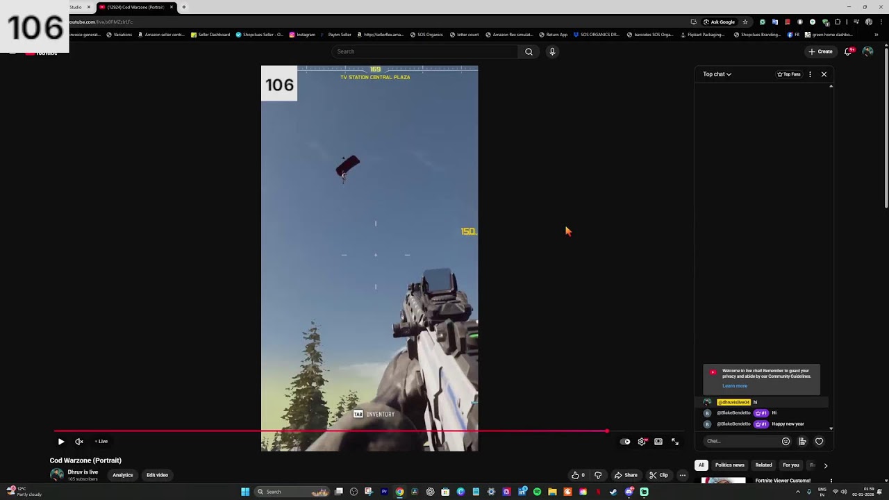Viewport: 889px width, 500px height.
Task: Open the weather widget on taskbar
Action: click(x=24, y=492)
